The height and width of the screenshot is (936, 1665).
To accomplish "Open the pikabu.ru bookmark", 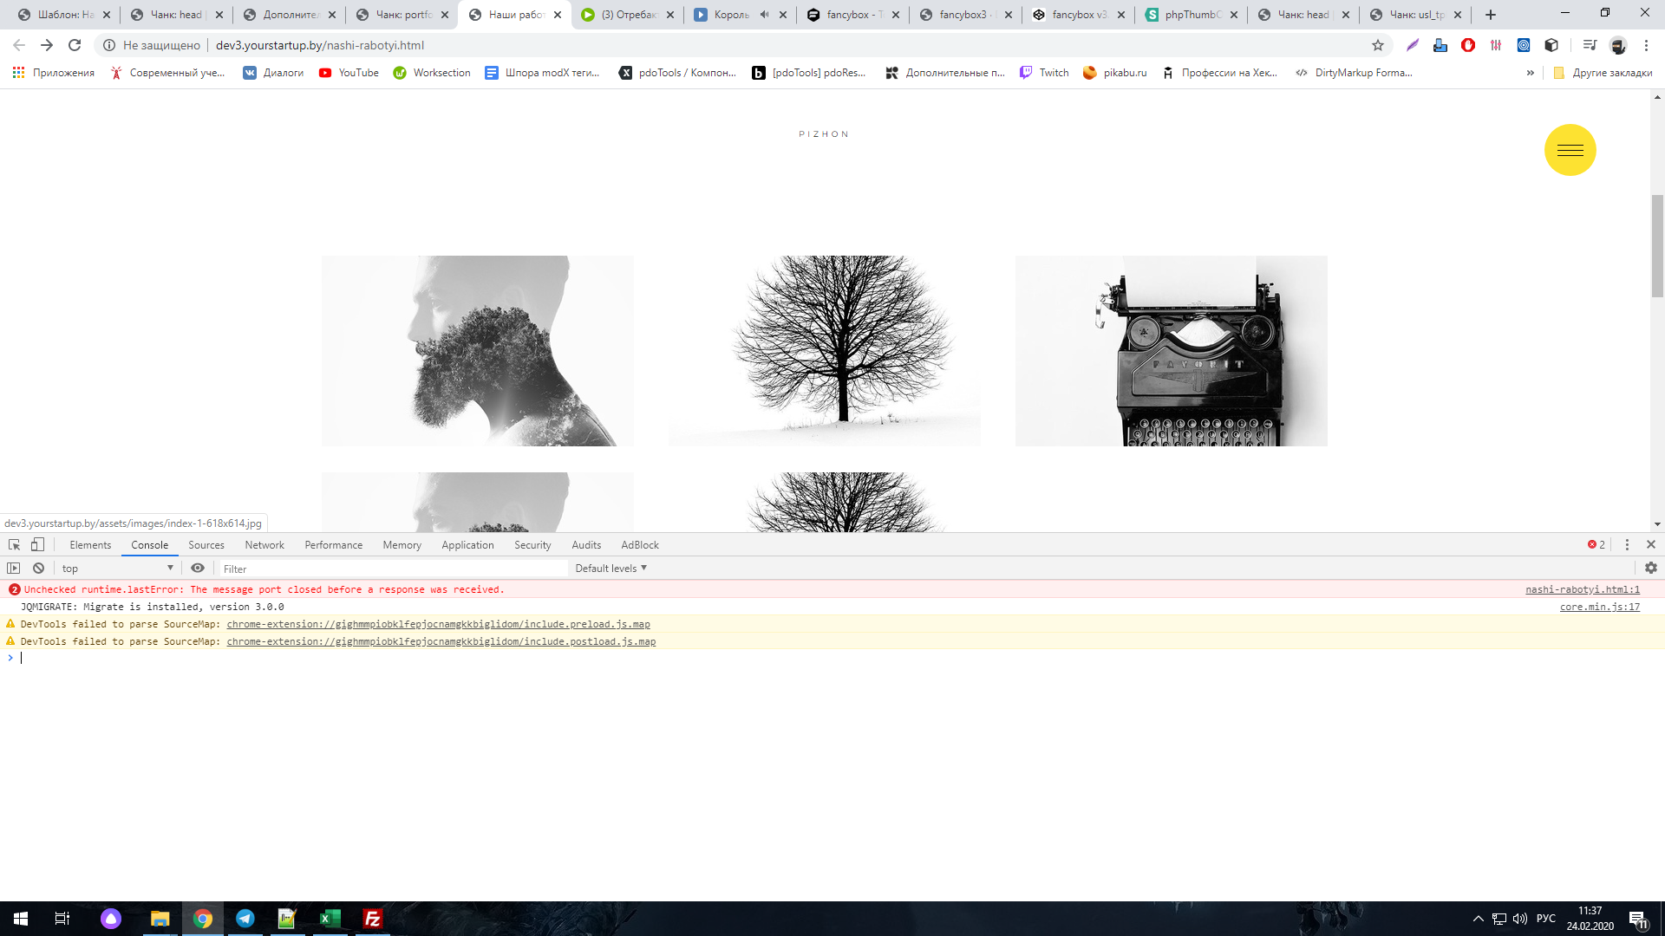I will click(x=1114, y=73).
